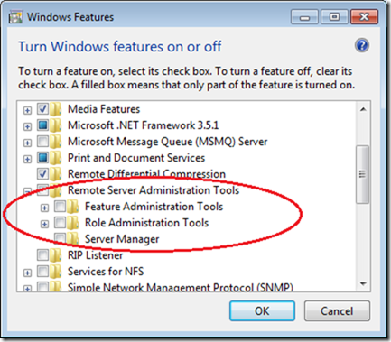
Task: Select the Microsoft .NET Framework 3.5.1 label
Action: click(x=143, y=125)
